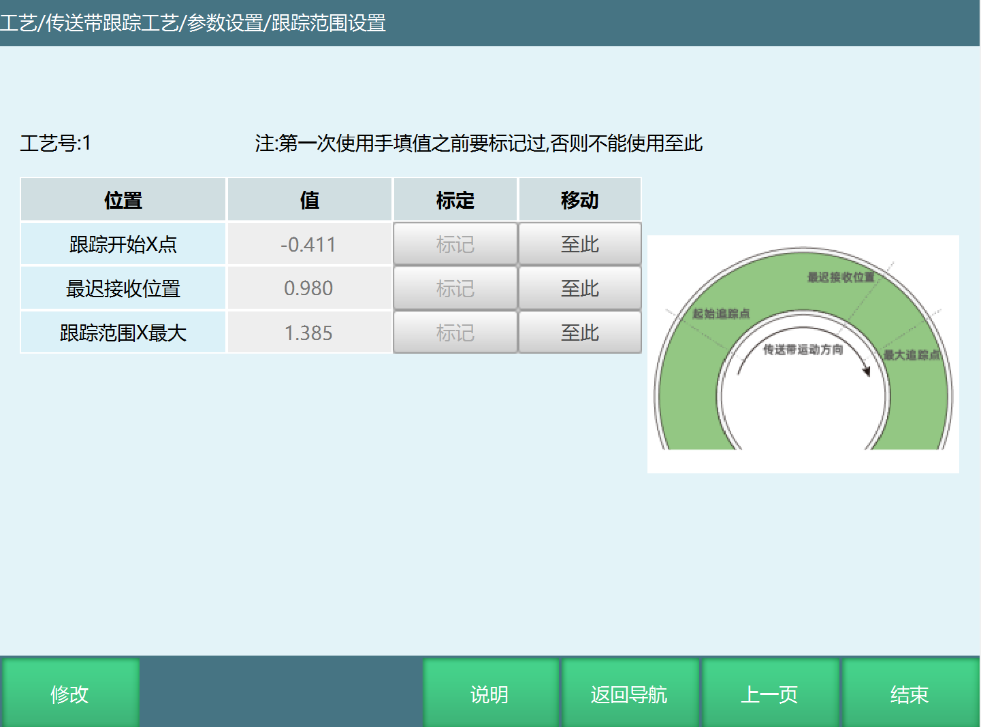The image size is (981, 727).
Task: Click the 修改 button to edit values
Action: coord(70,694)
